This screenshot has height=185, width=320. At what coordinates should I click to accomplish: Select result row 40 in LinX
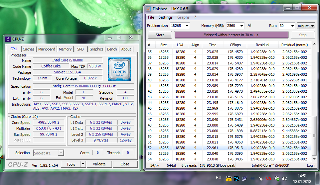(229, 80)
